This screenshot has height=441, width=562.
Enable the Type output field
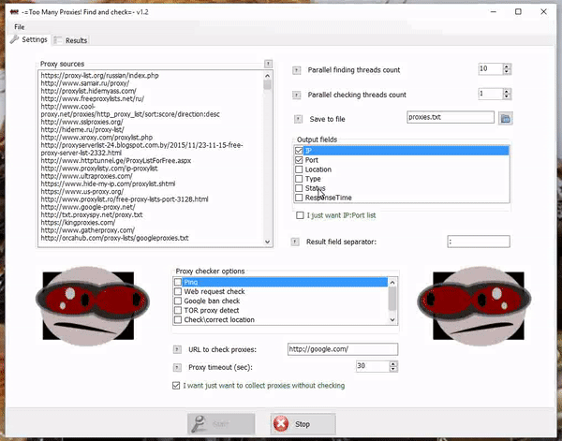pos(299,179)
